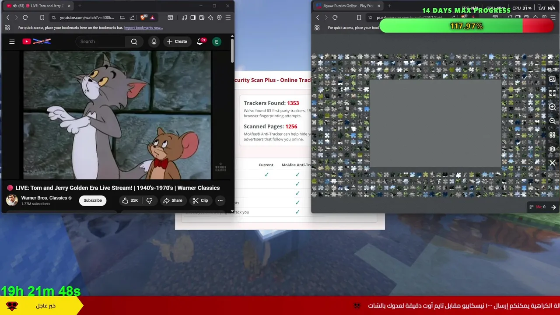Open the apps grid on YouTube bookmarks bar
This screenshot has height=315, width=560.
point(7,28)
